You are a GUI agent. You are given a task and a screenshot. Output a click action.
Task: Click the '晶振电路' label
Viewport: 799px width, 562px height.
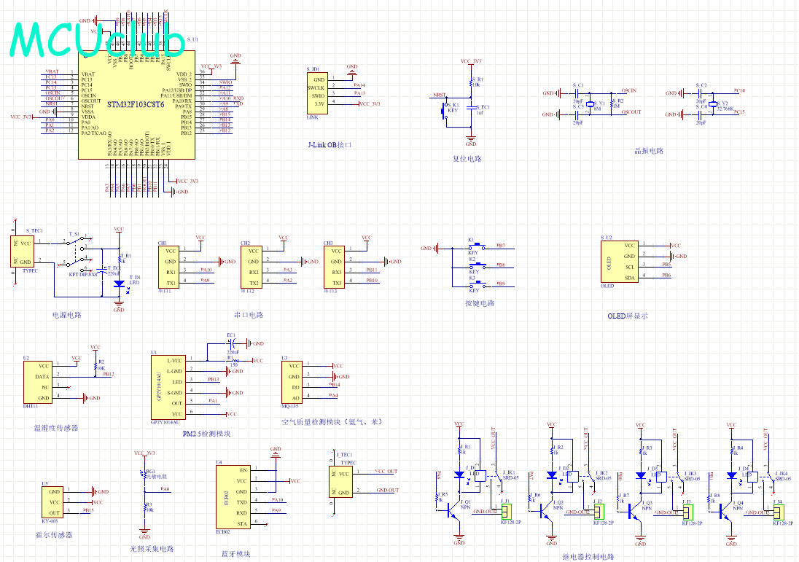[649, 151]
